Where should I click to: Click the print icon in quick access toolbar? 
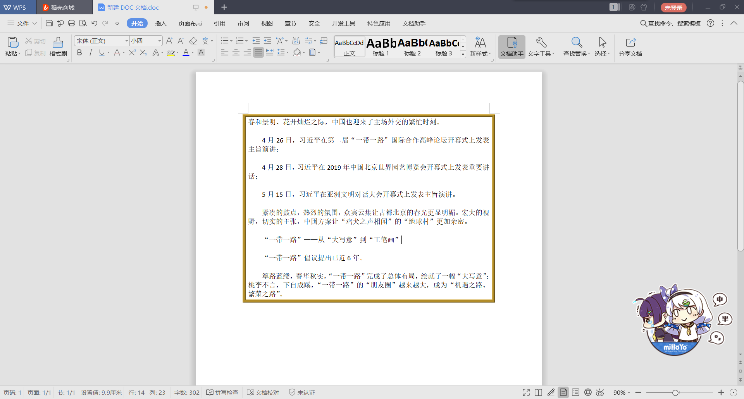72,23
